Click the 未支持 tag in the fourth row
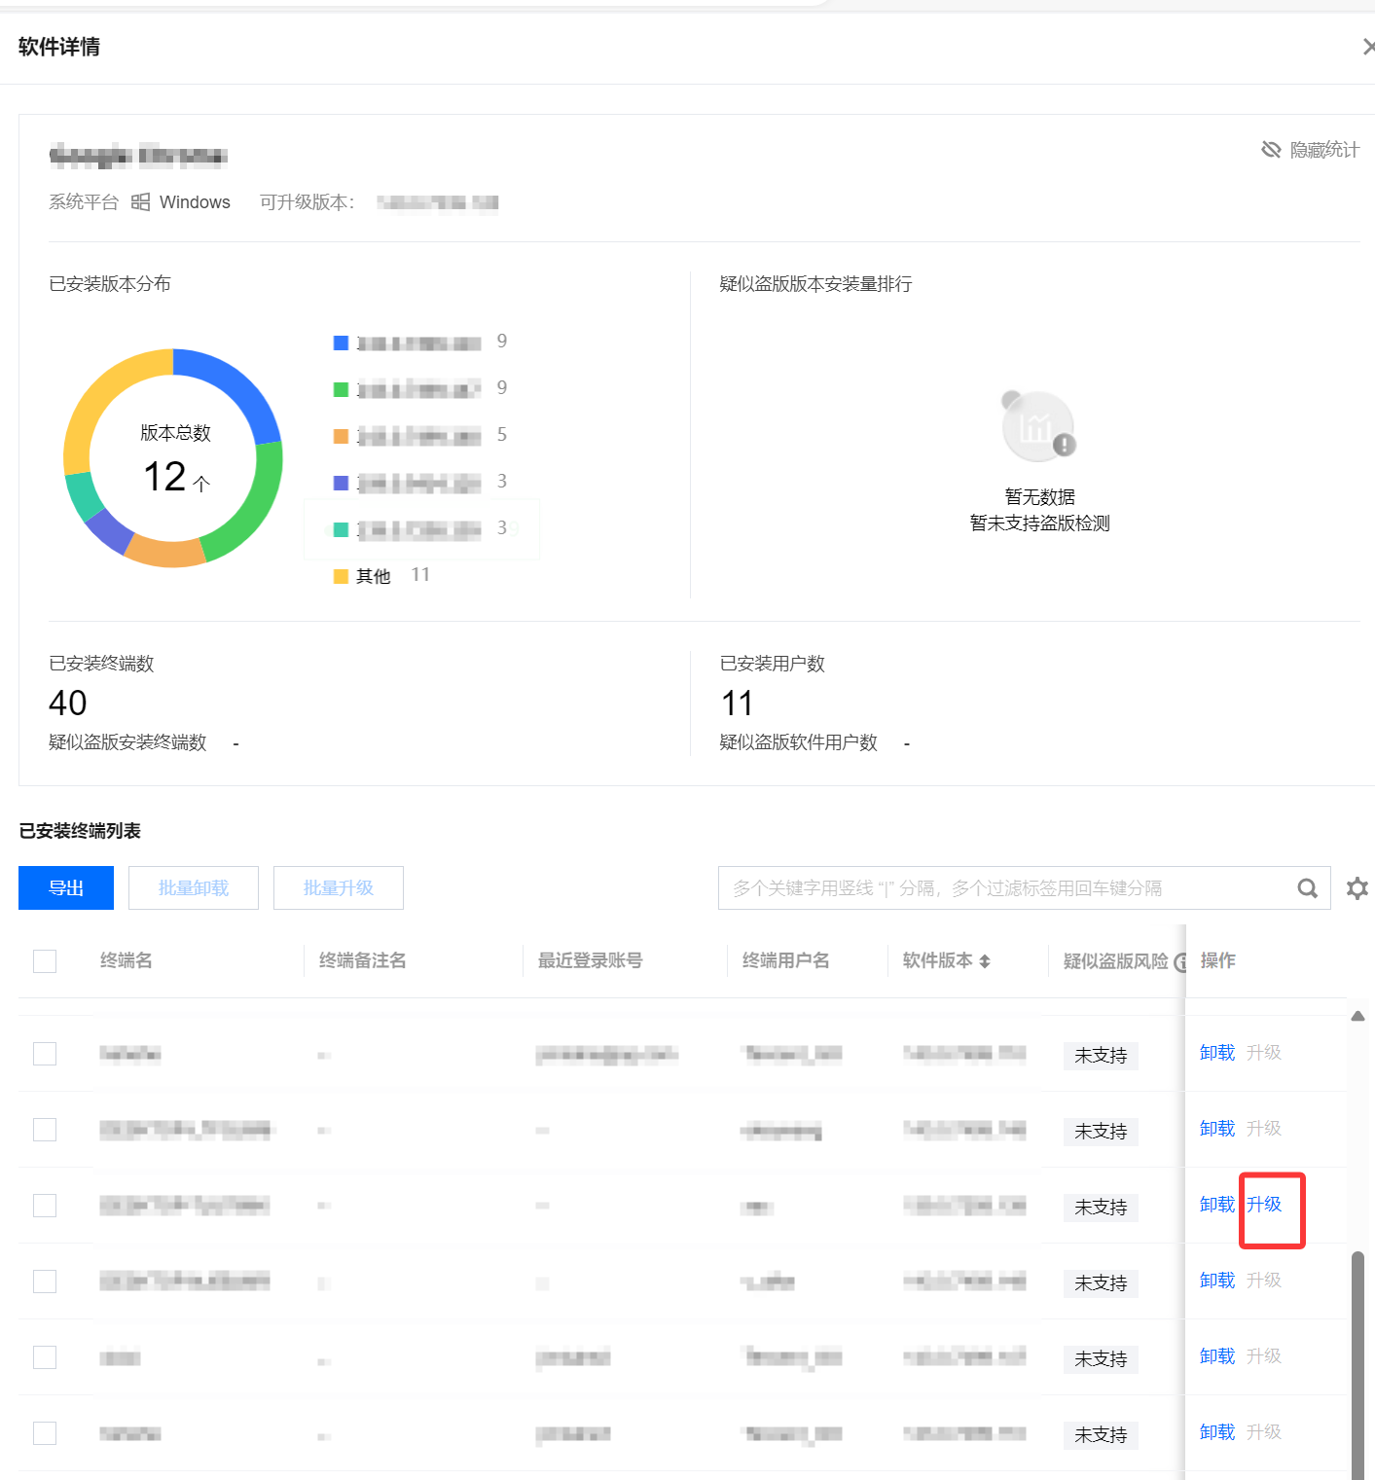1375x1480 pixels. (x=1101, y=1282)
